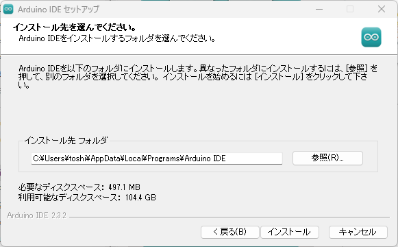Click the Arduino icon in the title bar

pyautogui.click(x=8, y=9)
